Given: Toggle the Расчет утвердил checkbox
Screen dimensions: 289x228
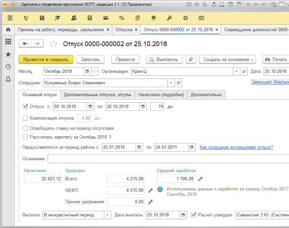Looking at the screenshot, I should [x=193, y=215].
